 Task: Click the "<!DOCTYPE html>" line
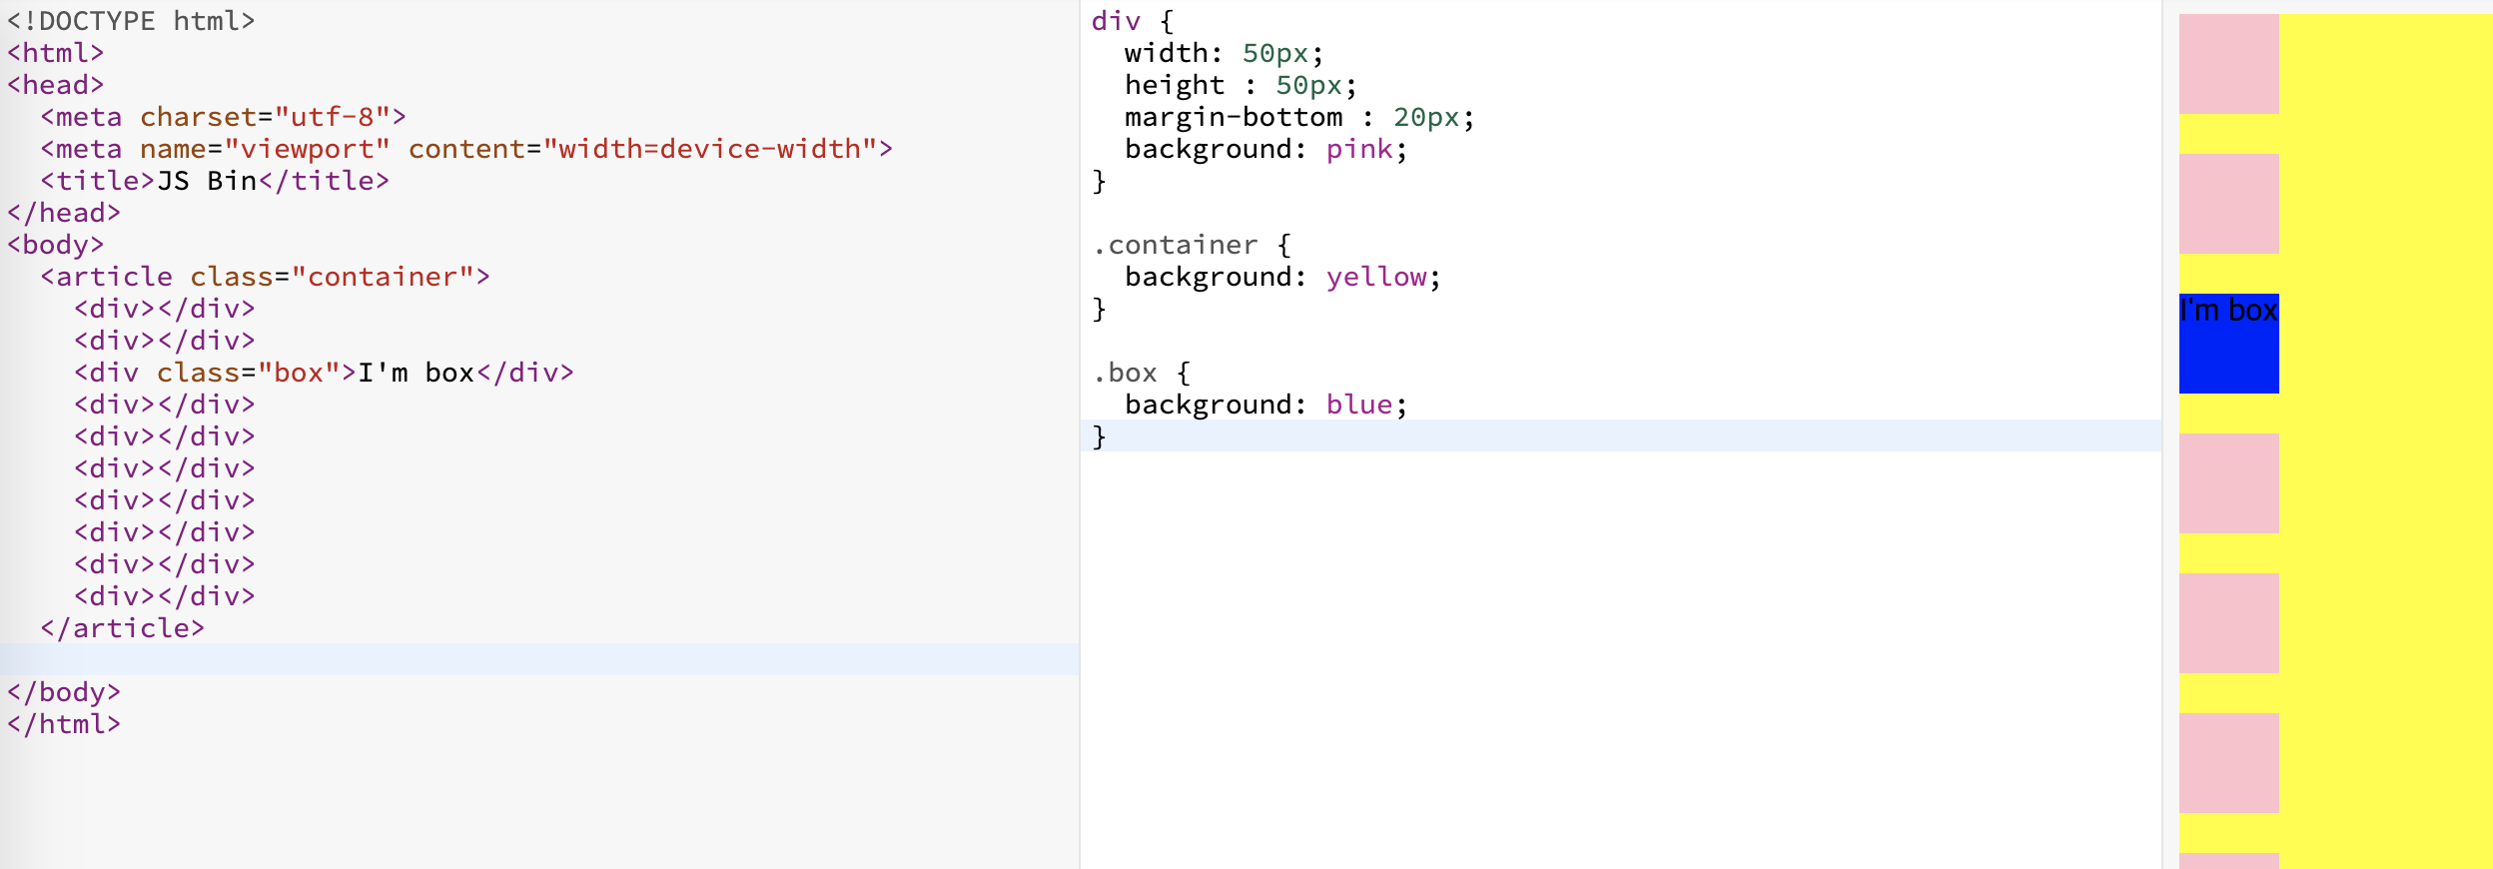[x=131, y=21]
